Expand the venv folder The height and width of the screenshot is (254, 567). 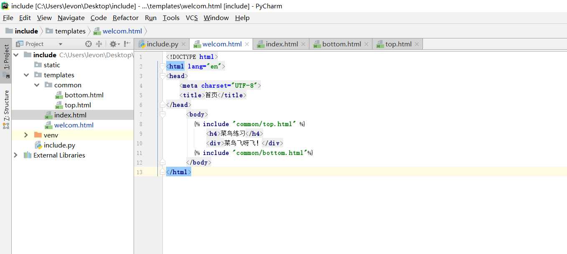[x=26, y=135]
